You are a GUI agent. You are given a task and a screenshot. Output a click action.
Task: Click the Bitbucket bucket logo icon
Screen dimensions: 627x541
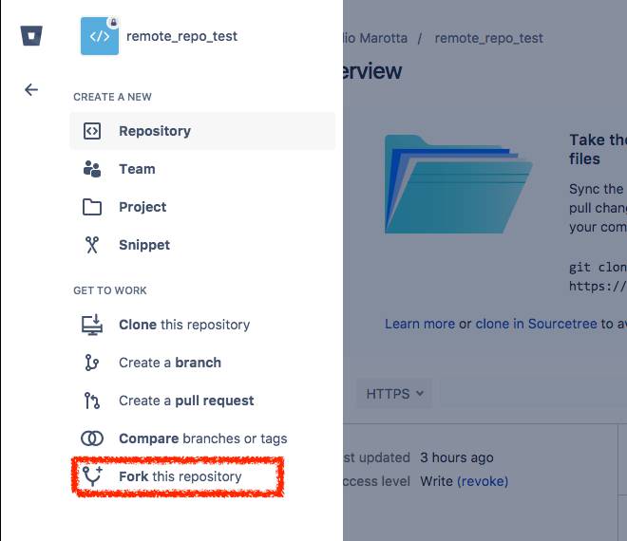coord(31,36)
